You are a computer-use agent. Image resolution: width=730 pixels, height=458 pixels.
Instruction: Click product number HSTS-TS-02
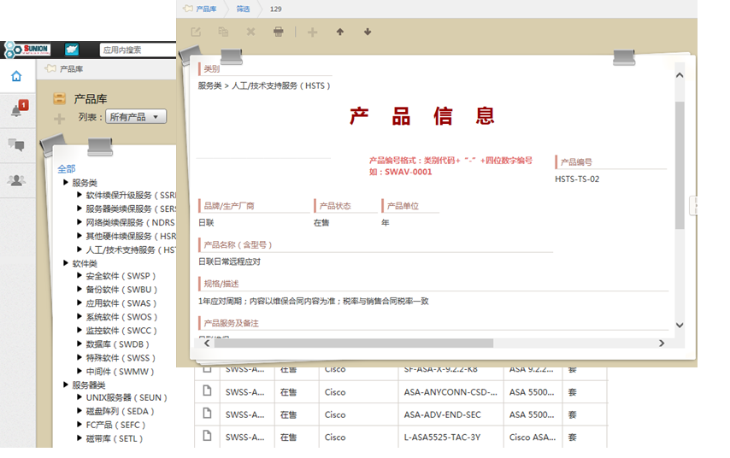pos(577,179)
